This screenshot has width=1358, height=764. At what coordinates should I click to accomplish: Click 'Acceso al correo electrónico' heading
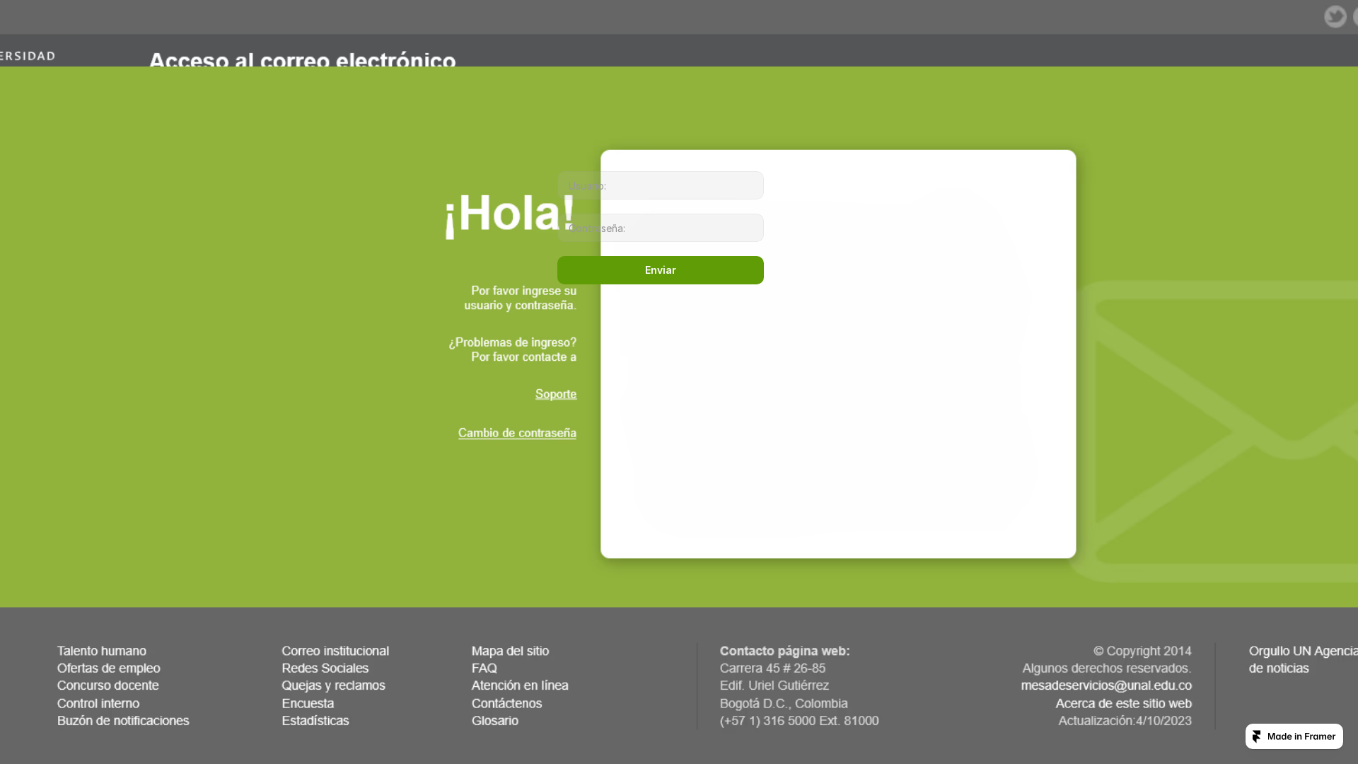(x=302, y=59)
